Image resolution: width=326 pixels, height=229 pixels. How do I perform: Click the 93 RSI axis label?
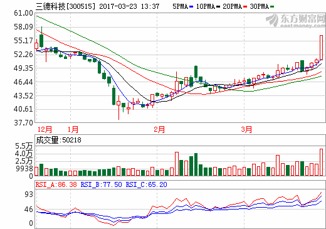tap(29, 194)
